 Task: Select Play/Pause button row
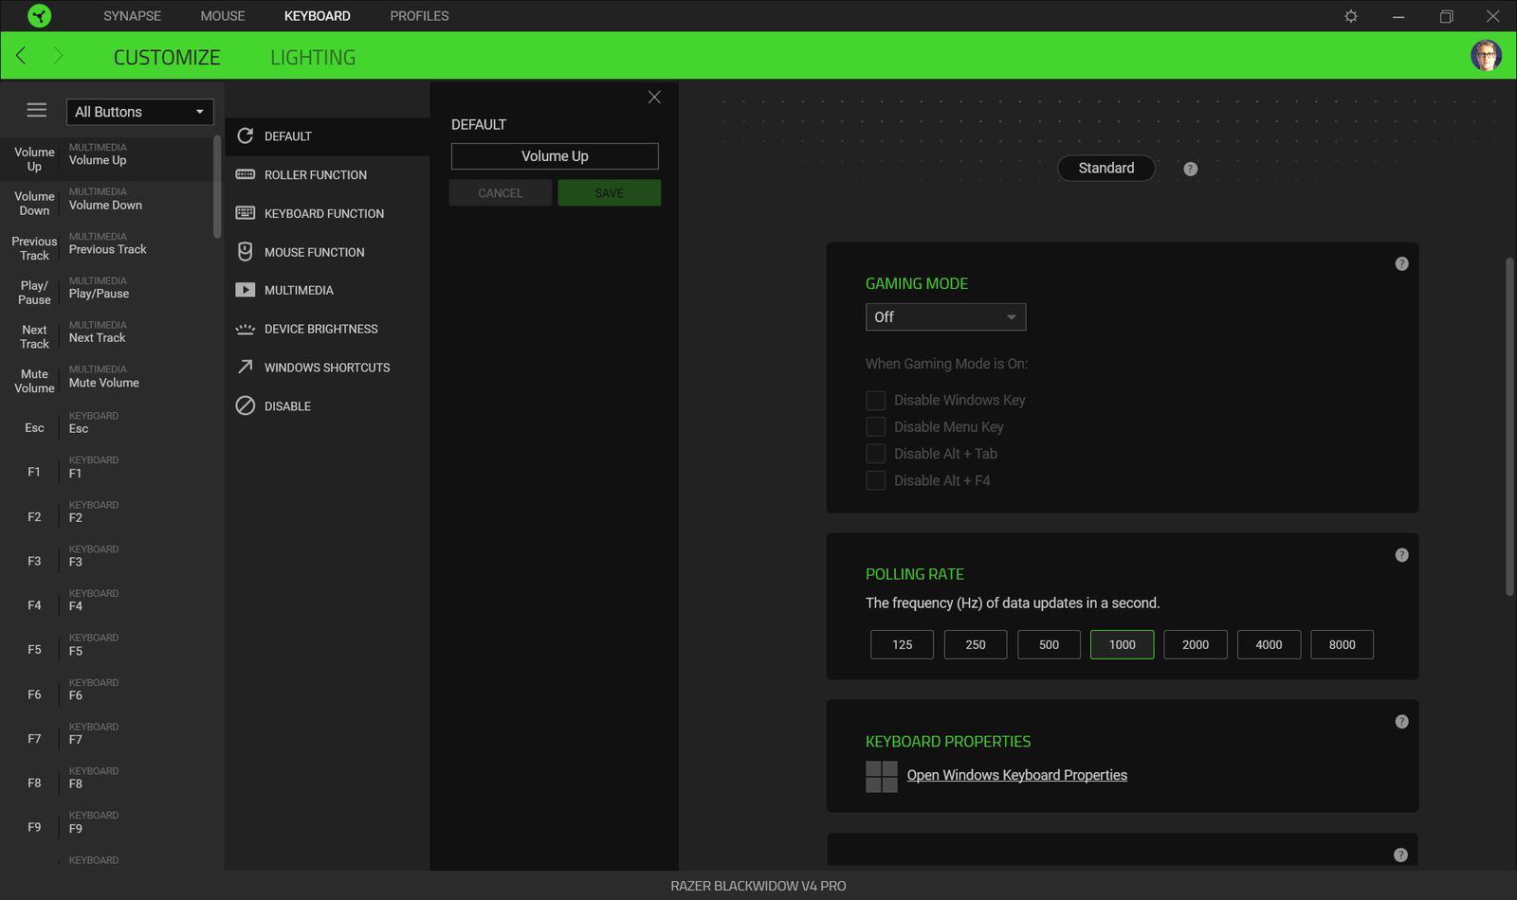106,292
